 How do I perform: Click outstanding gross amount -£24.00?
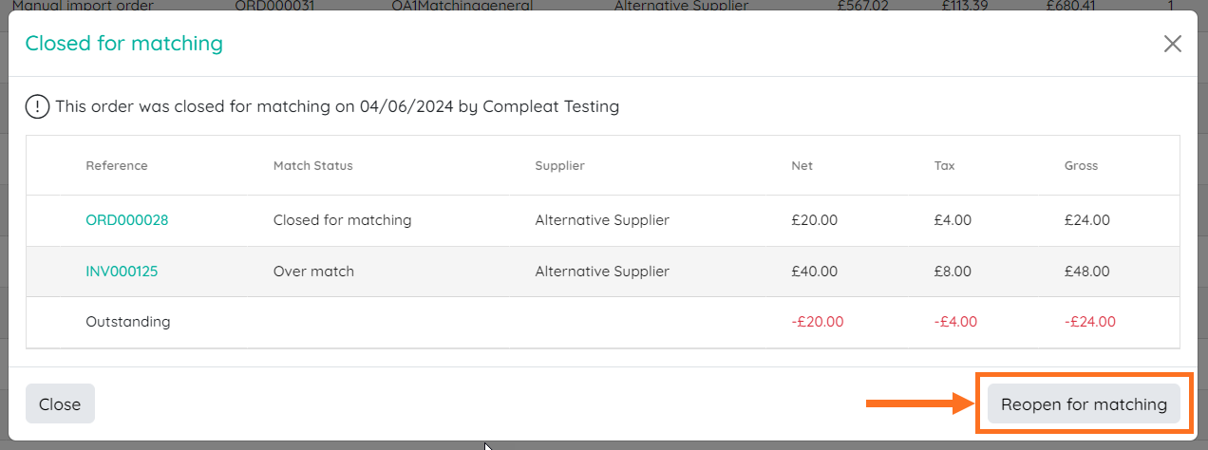[x=1089, y=322]
